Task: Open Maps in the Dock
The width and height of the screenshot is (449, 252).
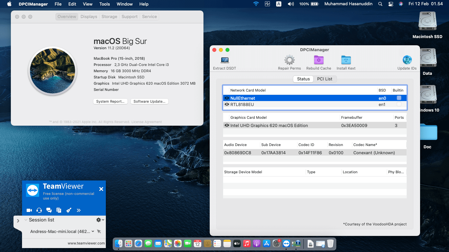Action: pyautogui.click(x=168, y=243)
